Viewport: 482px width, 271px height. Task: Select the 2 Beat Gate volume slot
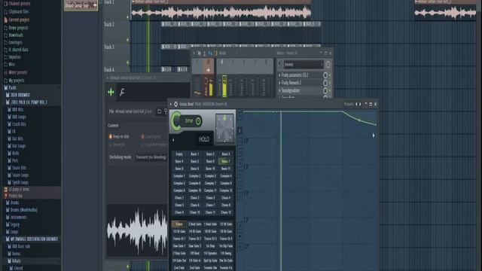click(x=194, y=224)
